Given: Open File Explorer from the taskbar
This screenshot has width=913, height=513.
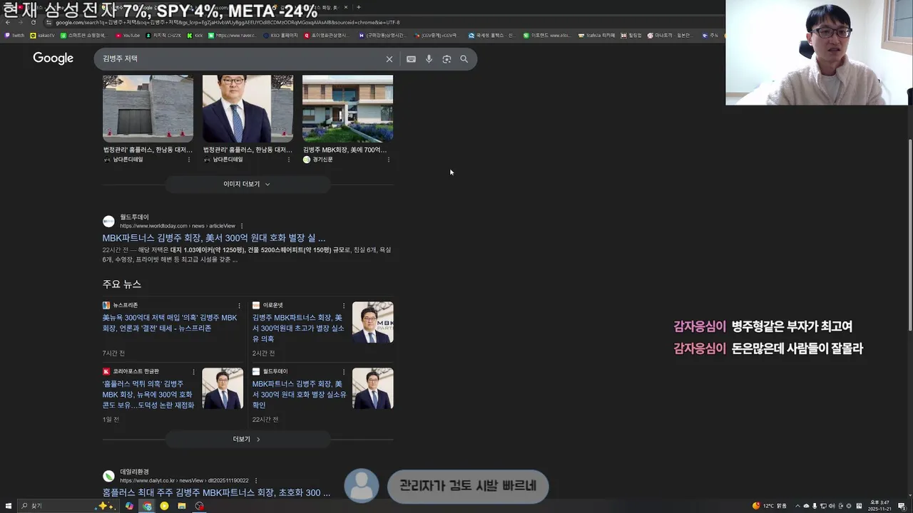Looking at the screenshot, I should (182, 506).
